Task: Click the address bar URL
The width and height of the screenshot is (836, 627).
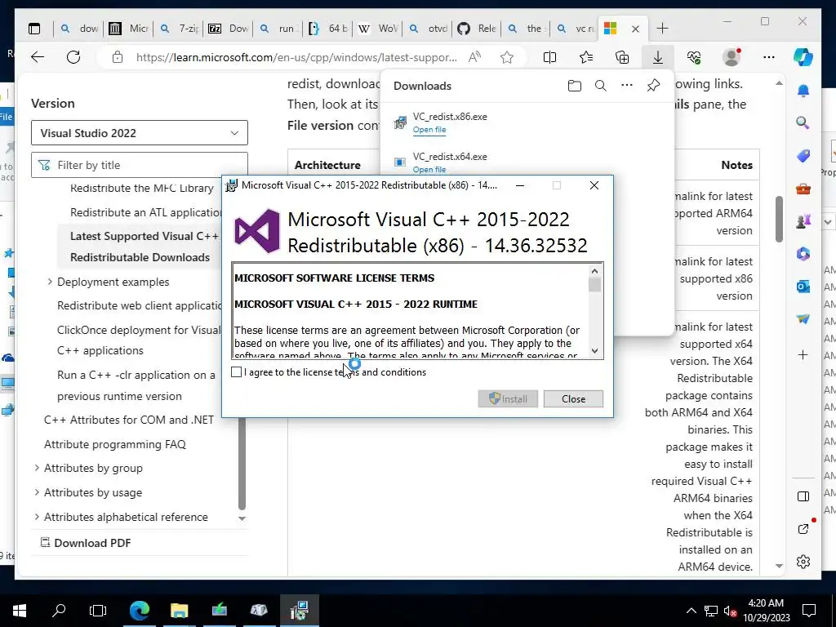Action: [296, 57]
